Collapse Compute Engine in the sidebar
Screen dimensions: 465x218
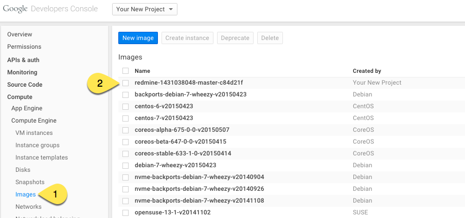pyautogui.click(x=34, y=121)
